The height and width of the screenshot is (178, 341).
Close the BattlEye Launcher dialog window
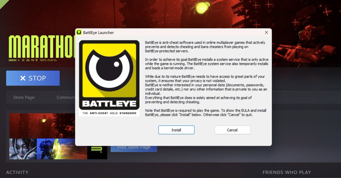click(266, 33)
